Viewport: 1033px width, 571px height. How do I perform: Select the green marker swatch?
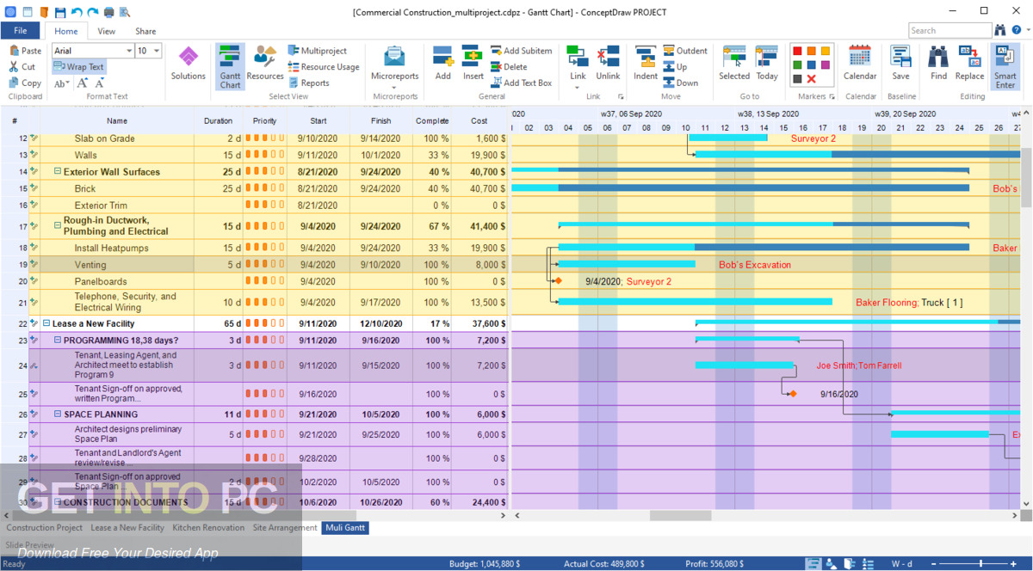798,64
